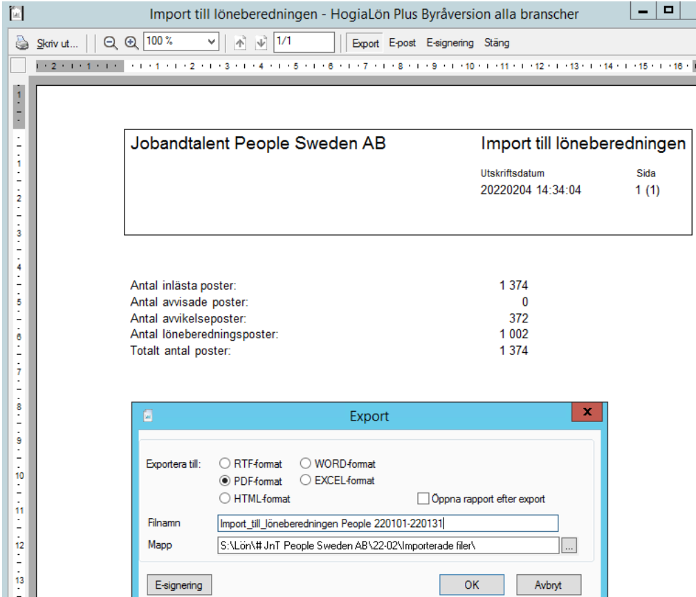Screen dimensions: 696x597
Task: Close the Export dialog with red X
Action: point(587,412)
